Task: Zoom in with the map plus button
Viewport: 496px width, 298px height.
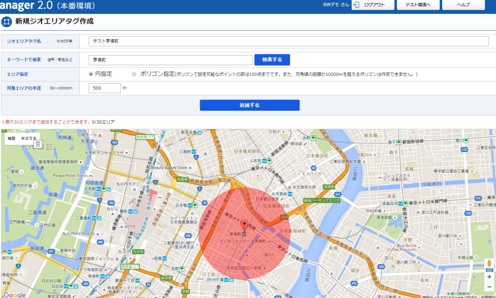Action: click(489, 277)
